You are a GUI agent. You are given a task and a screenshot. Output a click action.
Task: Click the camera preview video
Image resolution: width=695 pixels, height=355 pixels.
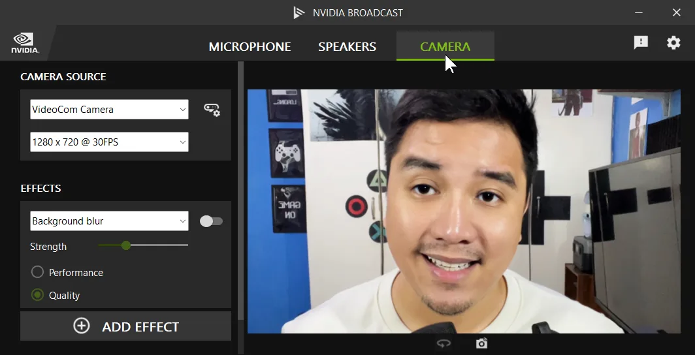(464, 211)
